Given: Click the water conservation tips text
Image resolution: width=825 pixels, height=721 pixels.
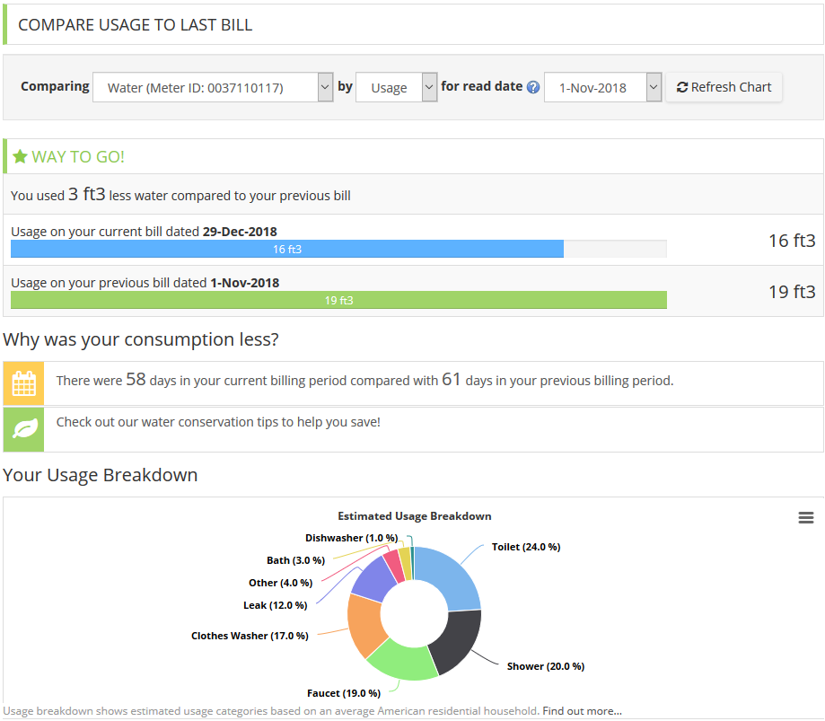Looking at the screenshot, I should (x=218, y=422).
